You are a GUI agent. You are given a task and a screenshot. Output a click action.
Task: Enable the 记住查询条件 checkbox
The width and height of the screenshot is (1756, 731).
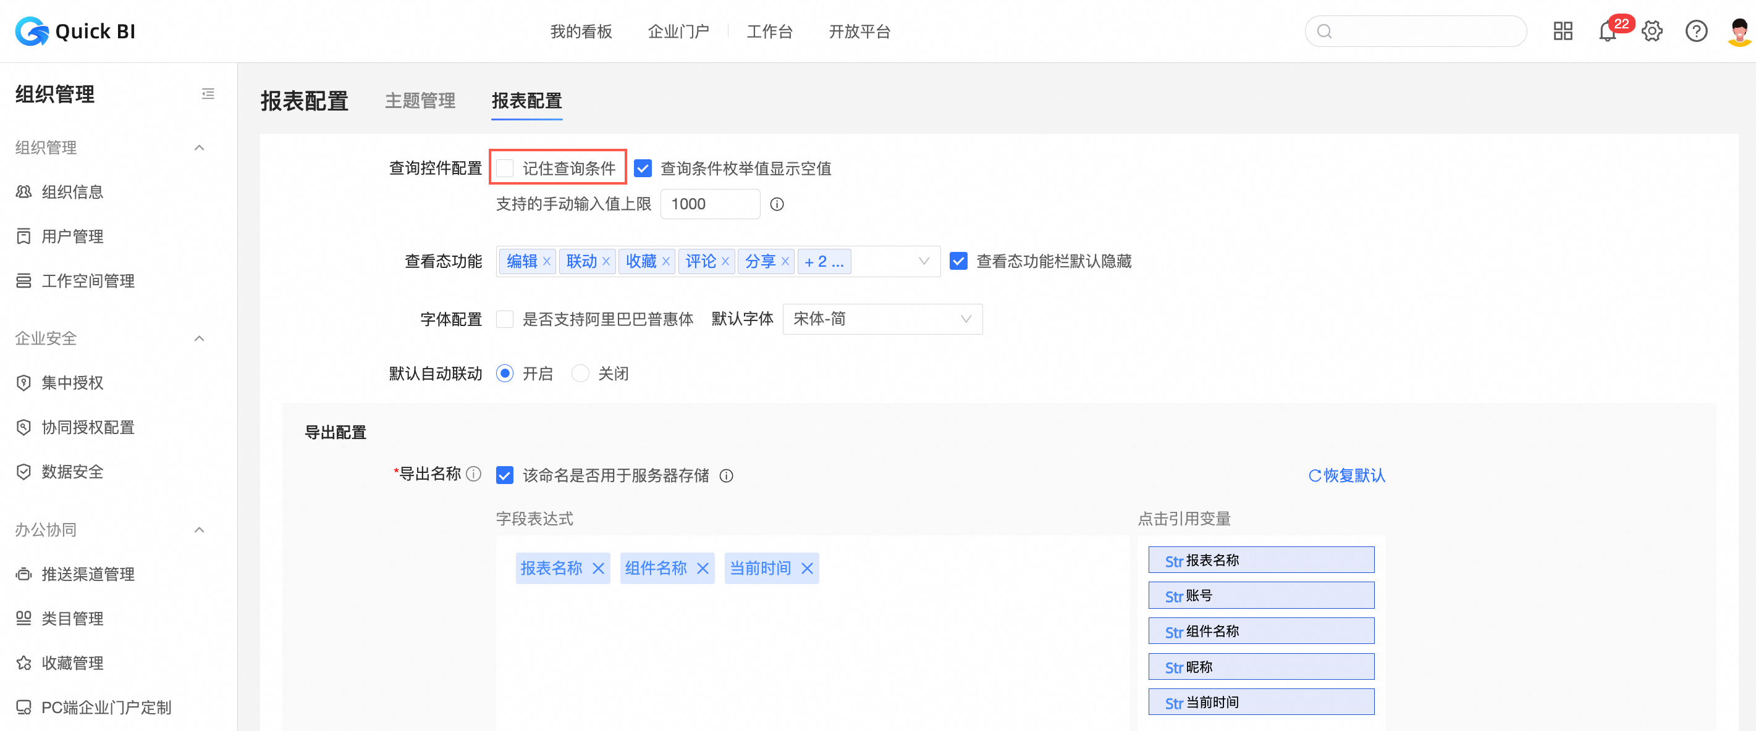(505, 169)
